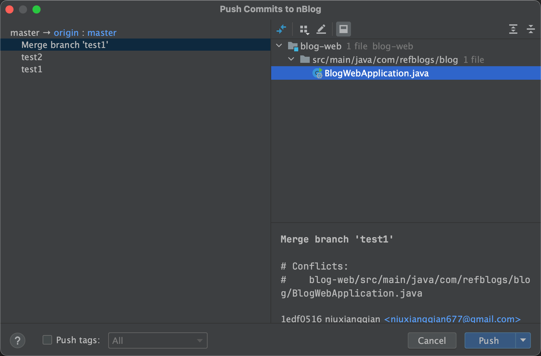Open the Push tags 'All' dropdown

(x=158, y=340)
